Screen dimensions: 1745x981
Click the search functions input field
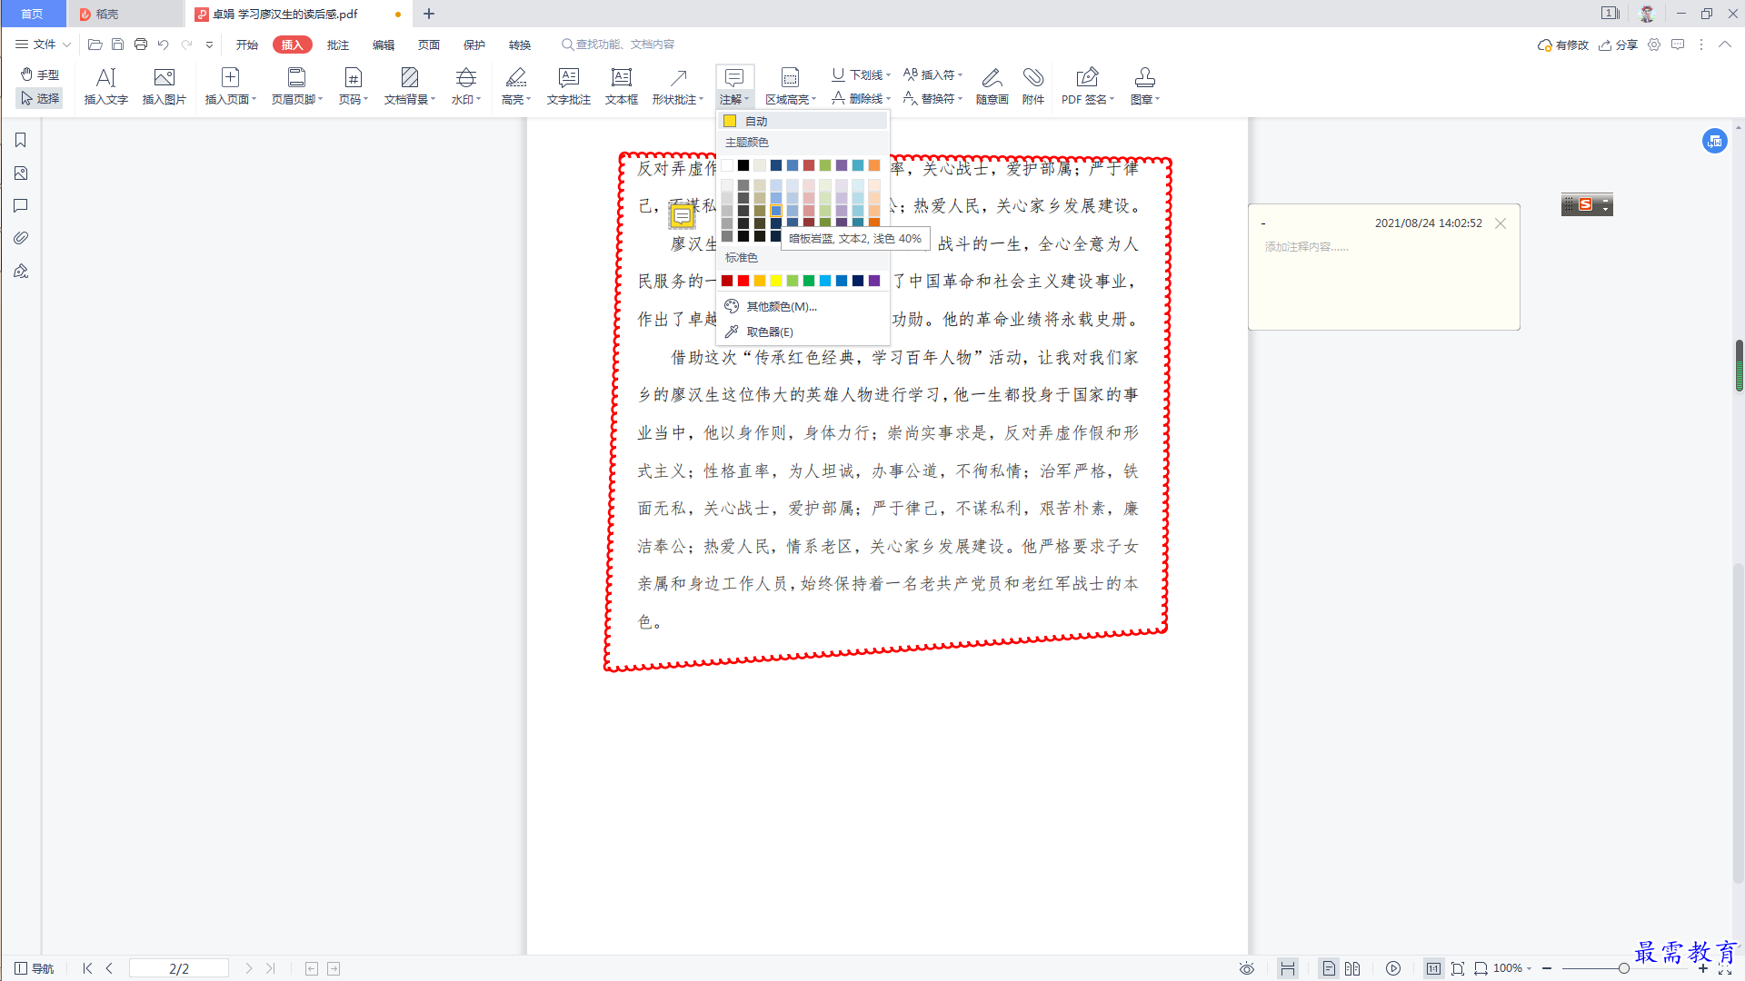click(624, 45)
